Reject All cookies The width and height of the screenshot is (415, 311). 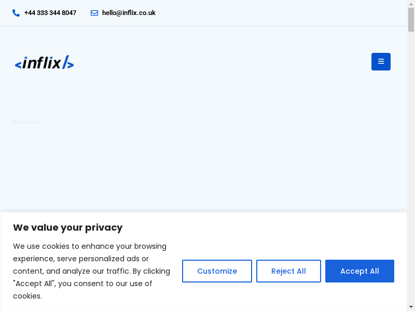[x=288, y=271]
